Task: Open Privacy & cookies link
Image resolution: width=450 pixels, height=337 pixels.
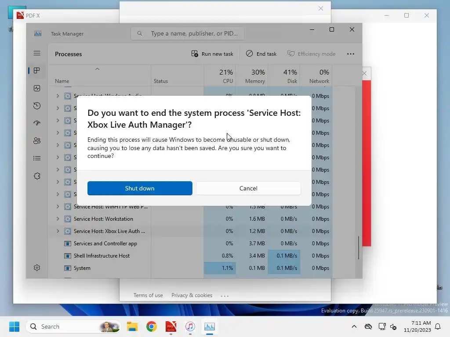Action: (192, 295)
